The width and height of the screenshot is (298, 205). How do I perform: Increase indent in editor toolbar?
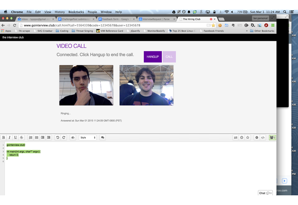(x=43, y=137)
